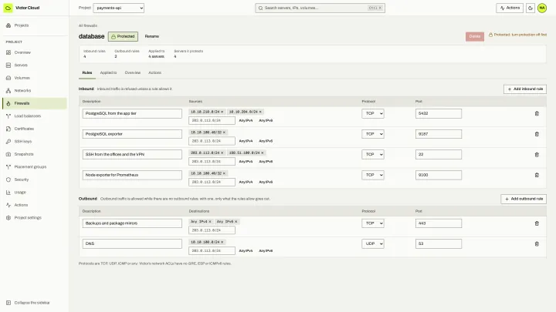Image resolution: width=556 pixels, height=312 pixels.
Task: Click source input for SSH rule
Action: [x=212, y=162]
